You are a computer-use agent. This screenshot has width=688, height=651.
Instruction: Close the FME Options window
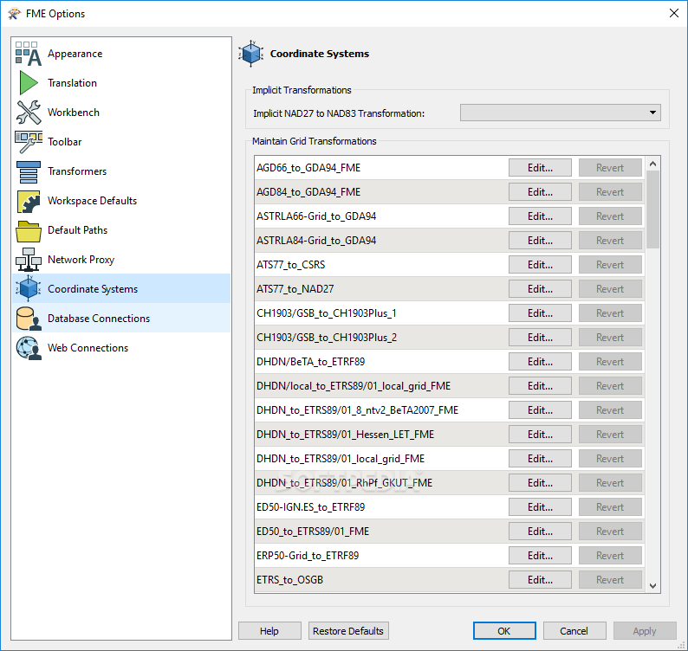pos(674,13)
